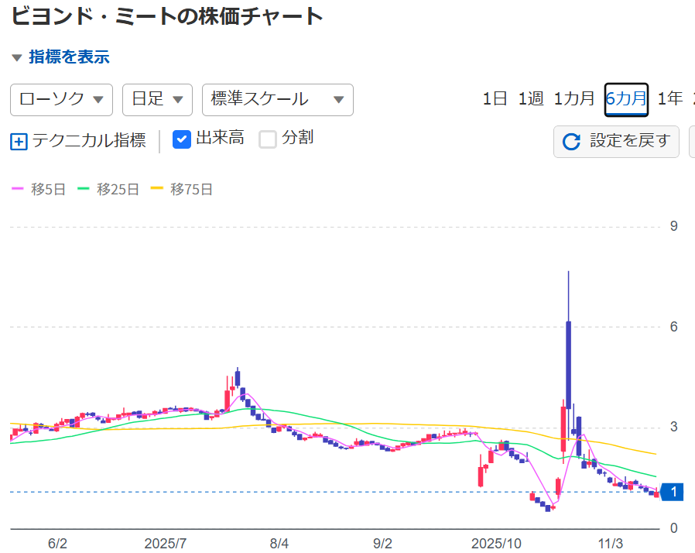This screenshot has height=553, width=695.
Task: Open the ローソク chart type dropdown
Action: click(x=61, y=99)
